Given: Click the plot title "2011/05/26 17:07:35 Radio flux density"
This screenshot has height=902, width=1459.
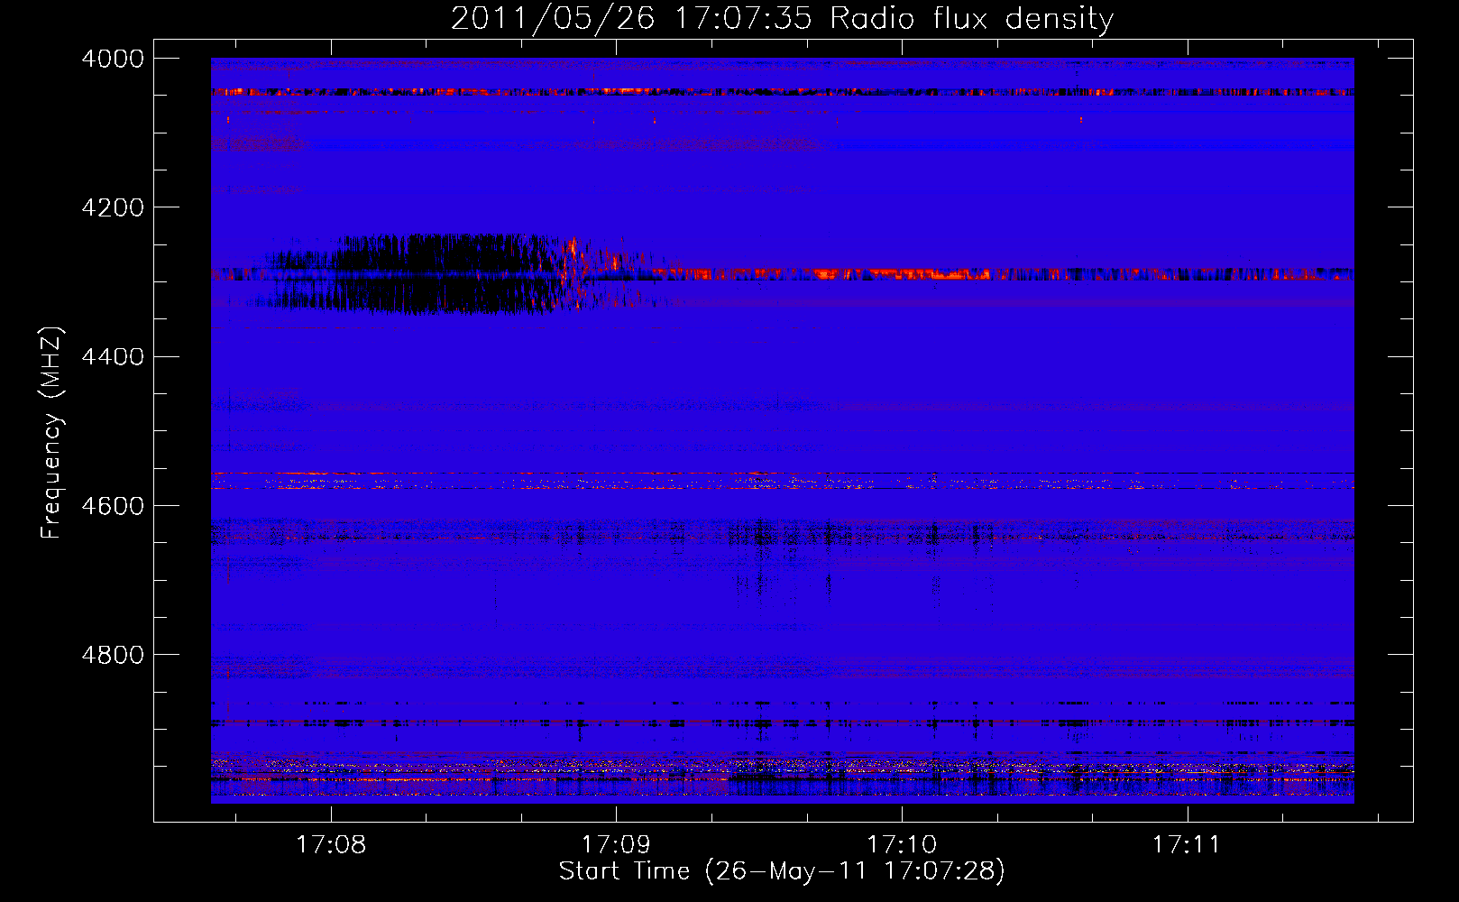Looking at the screenshot, I should click(x=782, y=19).
